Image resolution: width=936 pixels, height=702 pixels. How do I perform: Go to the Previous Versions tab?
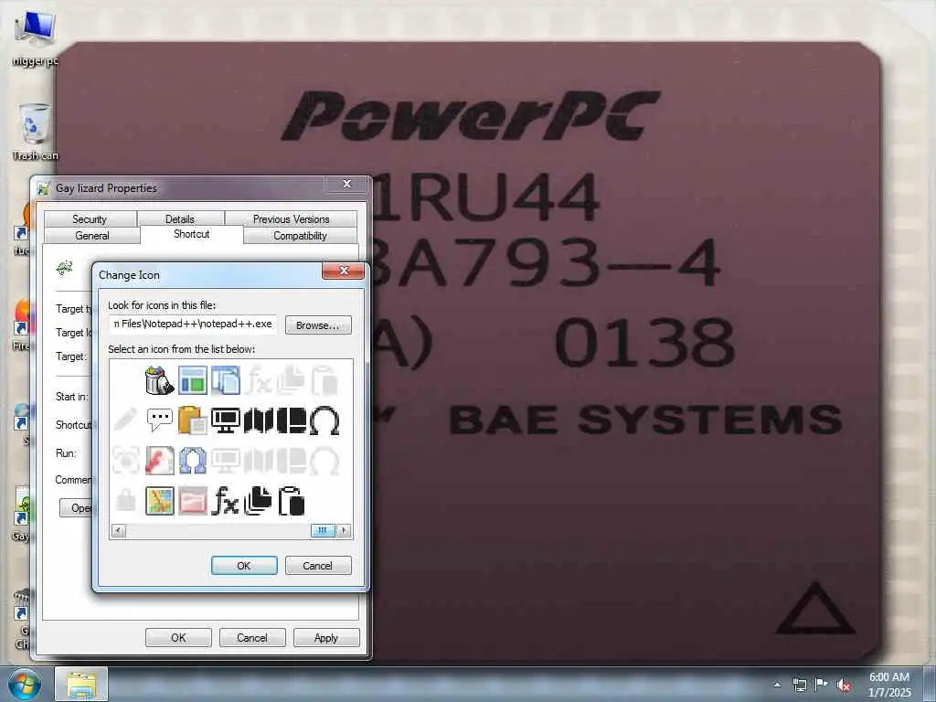click(x=292, y=219)
